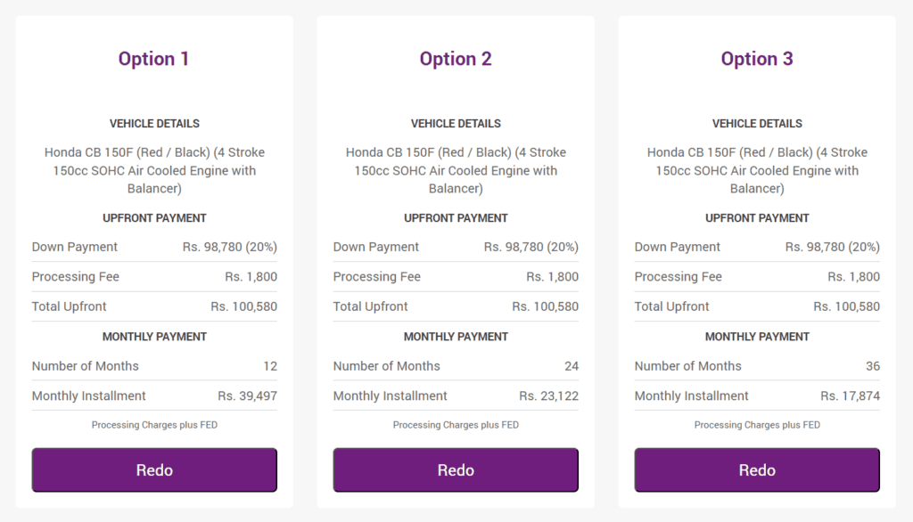Select the Option 3 heading
The image size is (913, 522).
click(757, 59)
